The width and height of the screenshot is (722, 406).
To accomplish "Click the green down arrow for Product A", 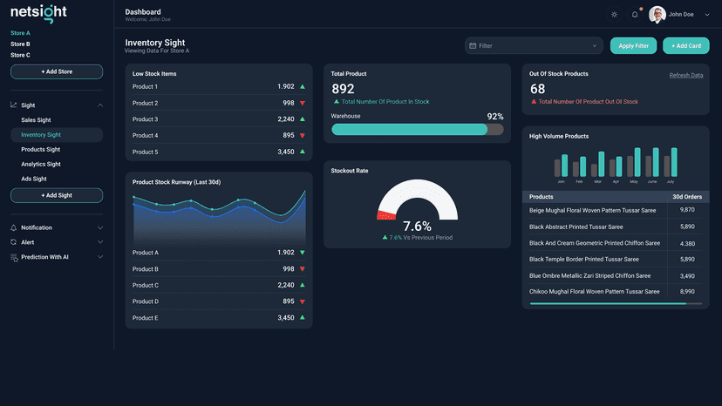I will pos(303,253).
